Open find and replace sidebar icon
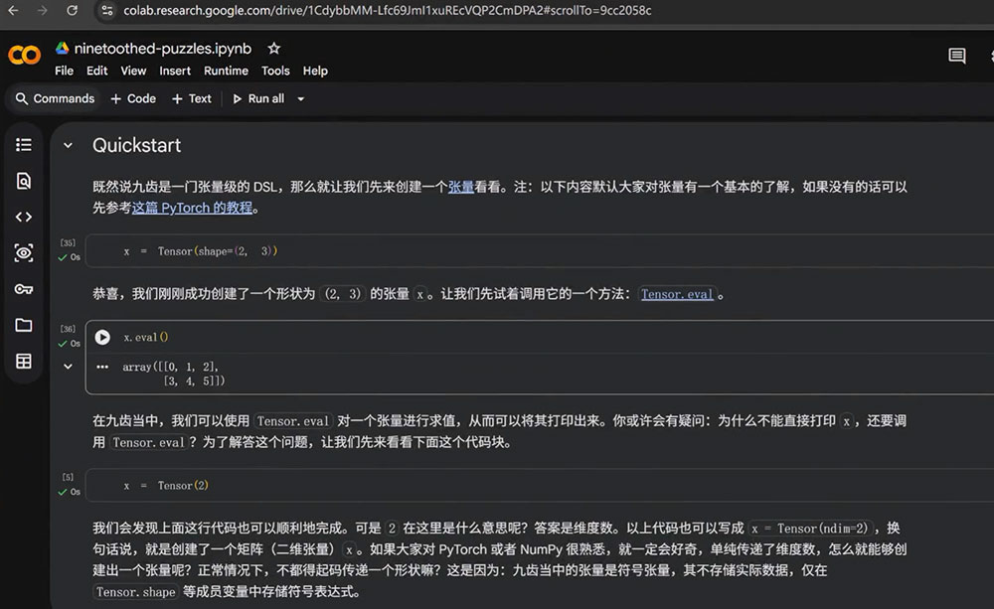The image size is (994, 609). click(24, 181)
